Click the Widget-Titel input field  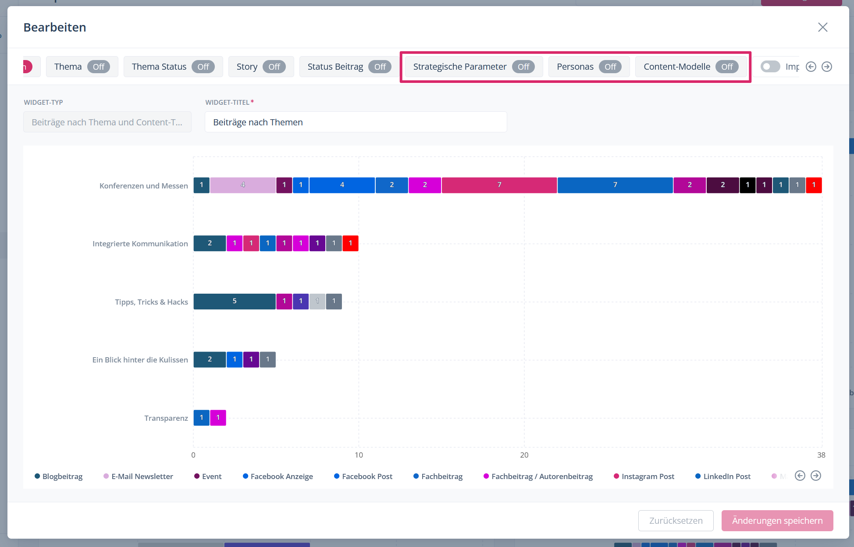[x=356, y=122]
